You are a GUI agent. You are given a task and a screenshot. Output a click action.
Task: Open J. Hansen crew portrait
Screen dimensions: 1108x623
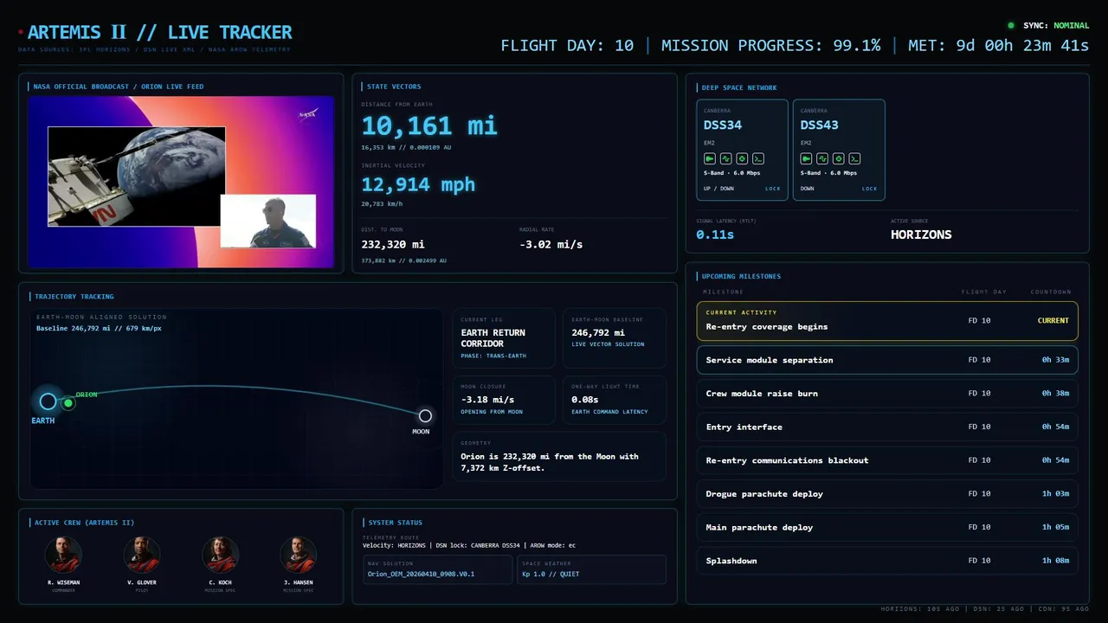point(298,555)
